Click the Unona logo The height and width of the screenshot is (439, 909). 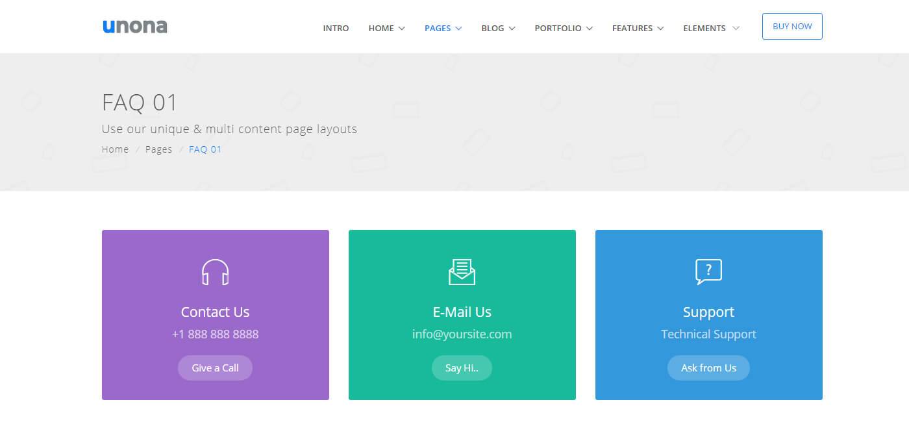click(135, 27)
